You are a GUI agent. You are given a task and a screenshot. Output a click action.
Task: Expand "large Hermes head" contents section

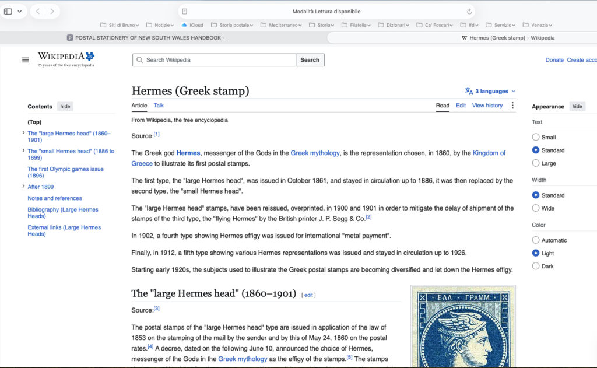(23, 133)
